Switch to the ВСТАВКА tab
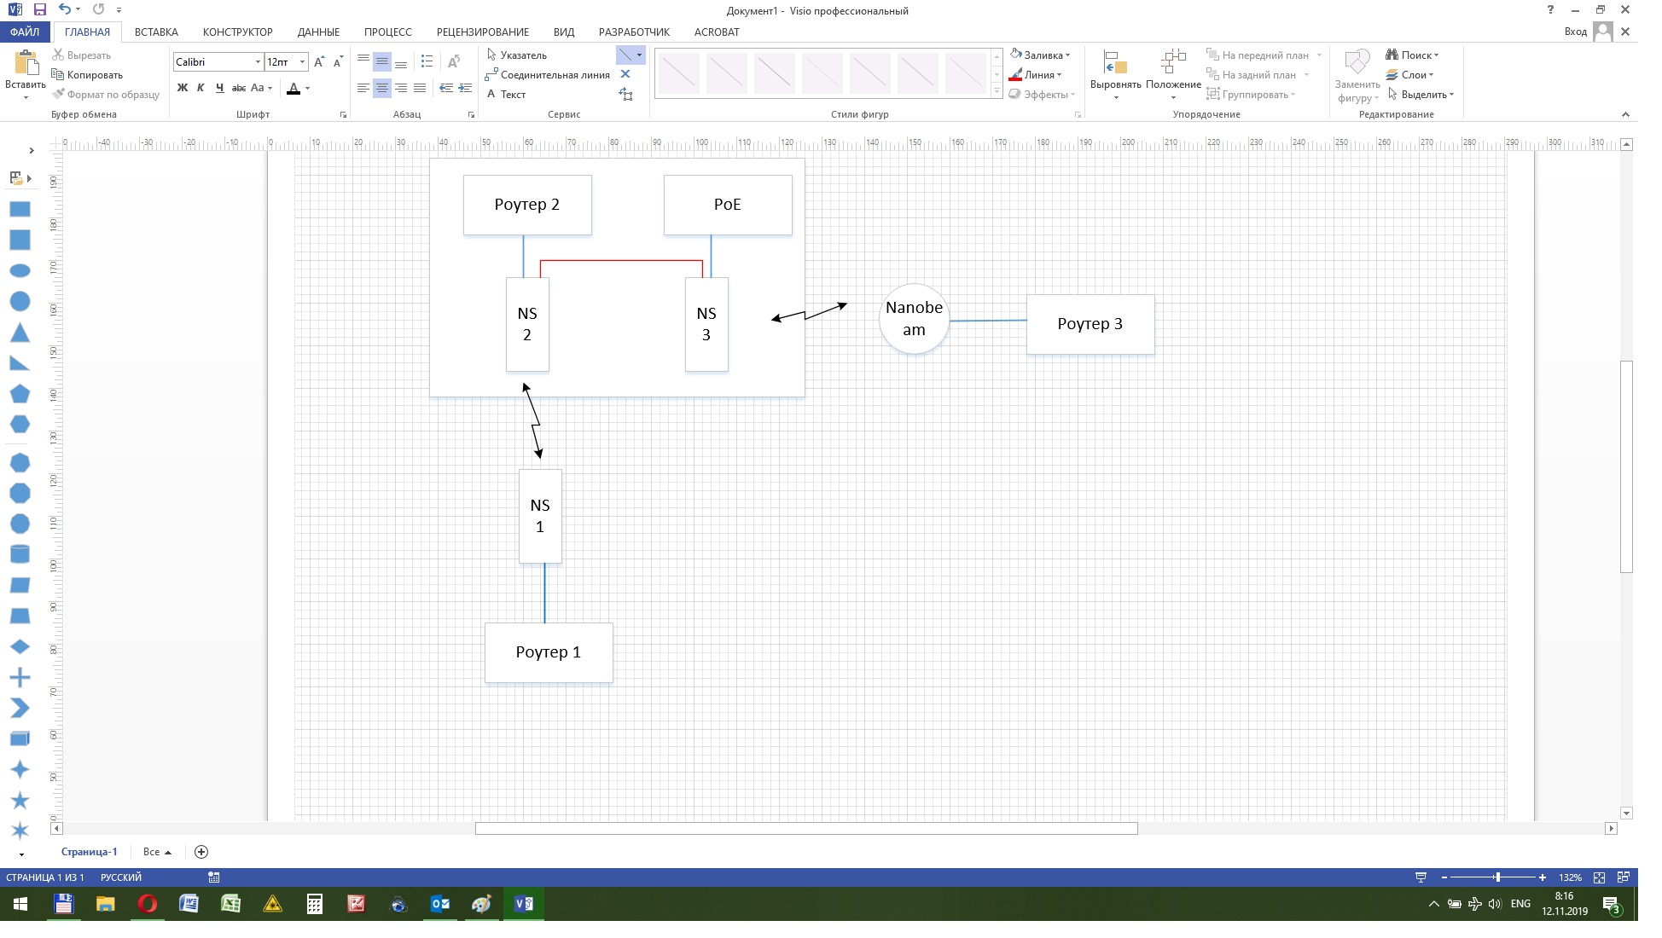Image resolution: width=1662 pixels, height=938 pixels. pos(156,32)
